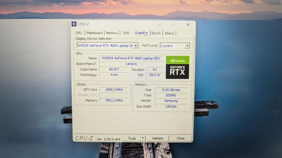Click the Lenovo board manufacturer value

(131, 64)
